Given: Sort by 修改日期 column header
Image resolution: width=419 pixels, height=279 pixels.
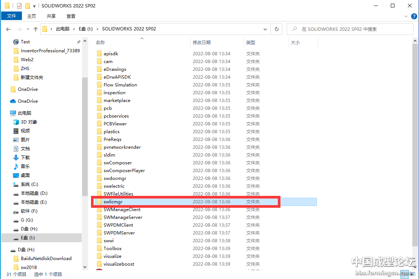Looking at the screenshot, I should pyautogui.click(x=202, y=43).
